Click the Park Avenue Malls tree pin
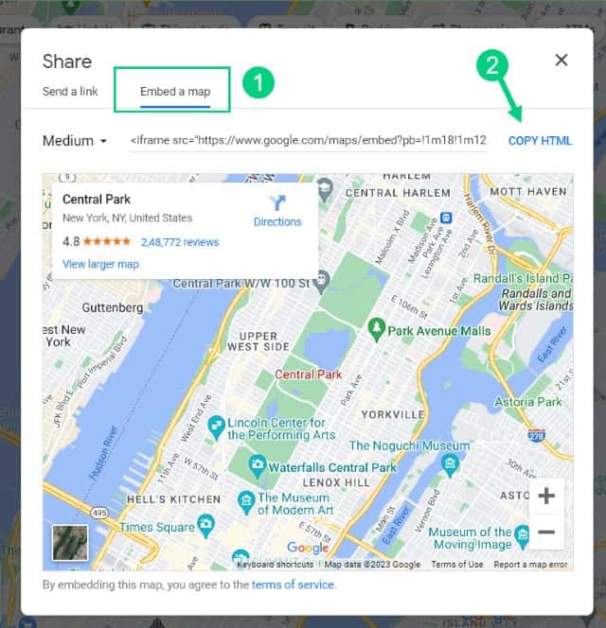This screenshot has width=606, height=628. [x=376, y=329]
